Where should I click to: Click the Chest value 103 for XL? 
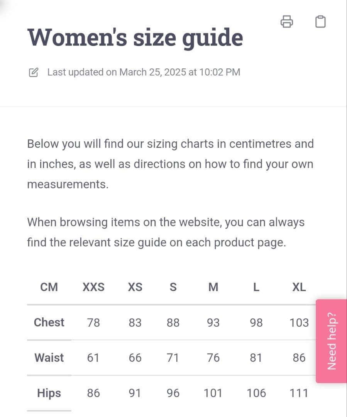[x=299, y=322]
